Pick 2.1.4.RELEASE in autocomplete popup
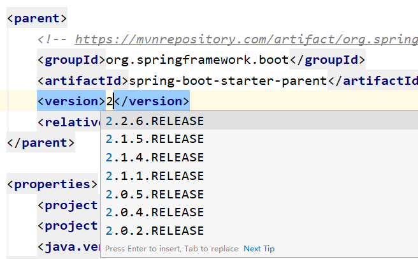The image size is (418, 259). (259, 158)
